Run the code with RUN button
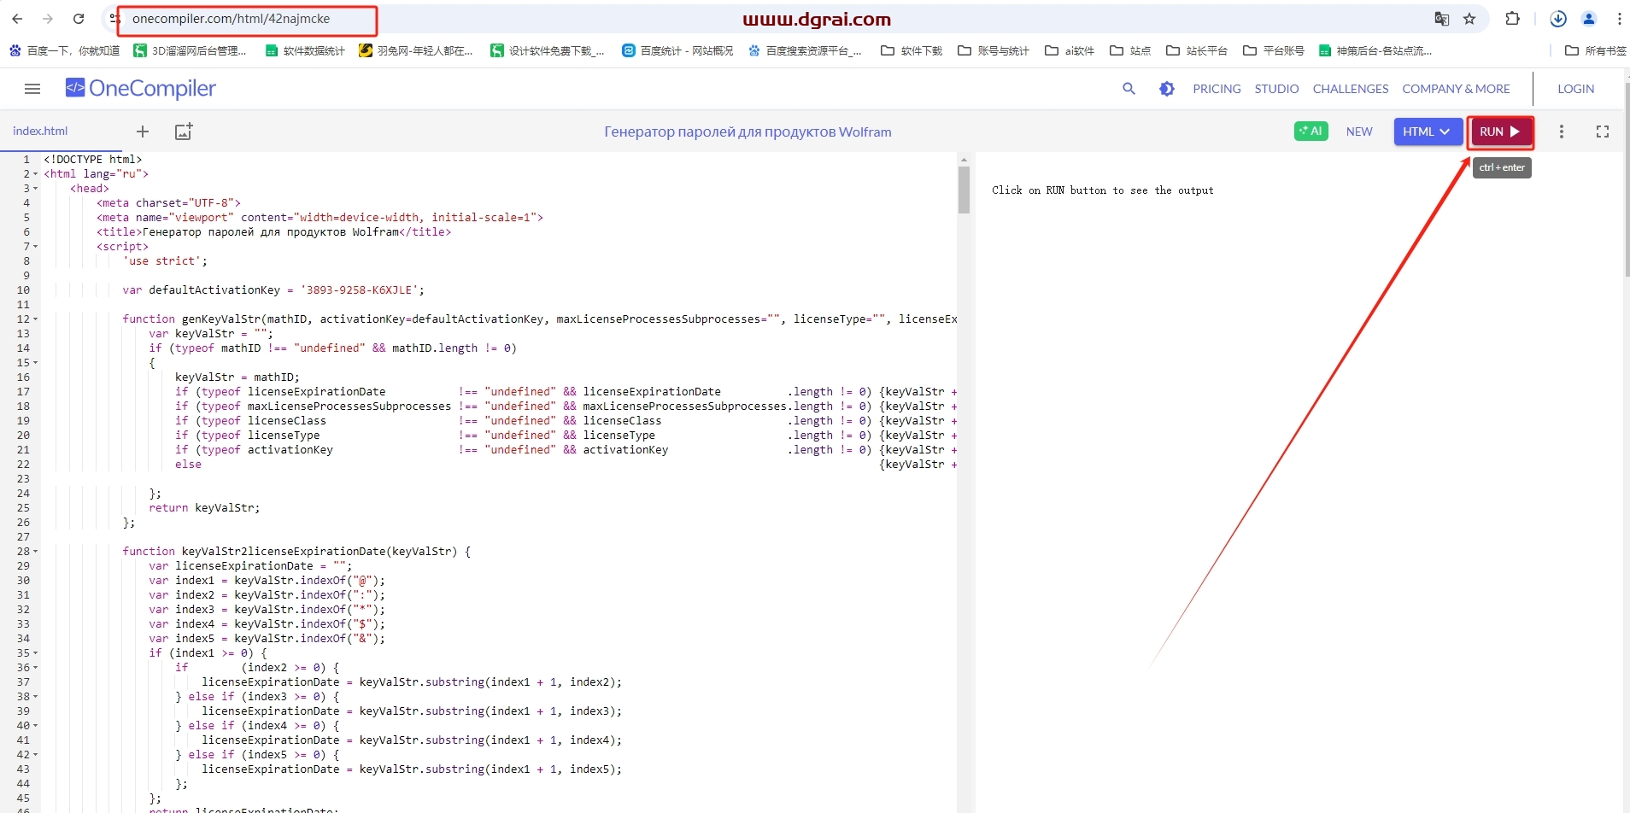The image size is (1630, 813). [1500, 132]
